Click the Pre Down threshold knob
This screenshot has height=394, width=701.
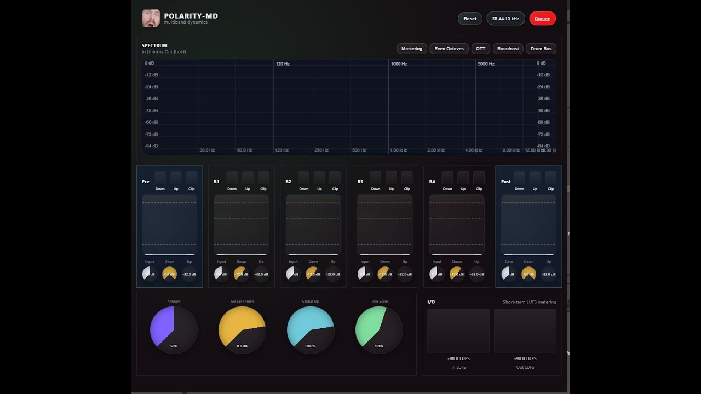pyautogui.click(x=169, y=274)
